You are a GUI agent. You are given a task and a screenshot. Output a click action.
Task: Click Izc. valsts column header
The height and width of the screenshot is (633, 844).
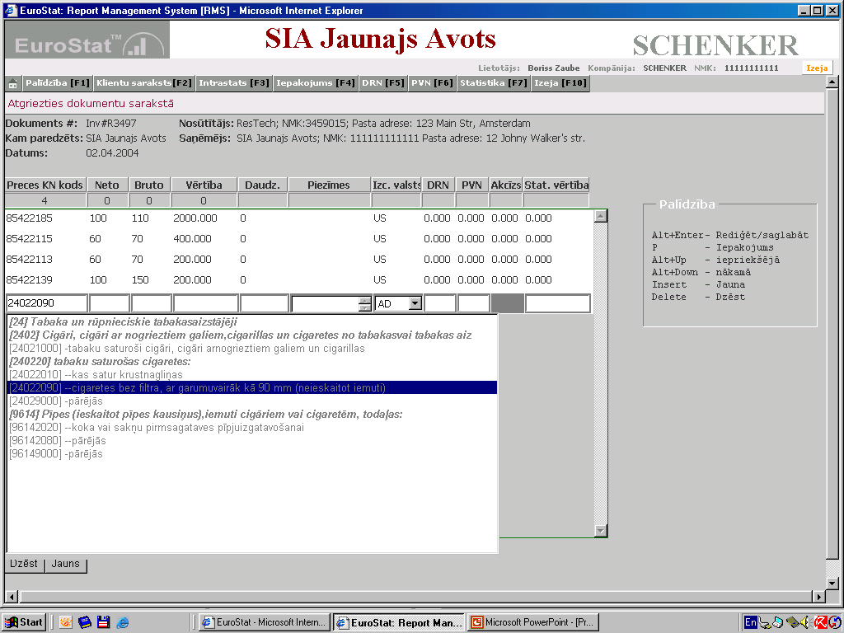pyautogui.click(x=396, y=185)
